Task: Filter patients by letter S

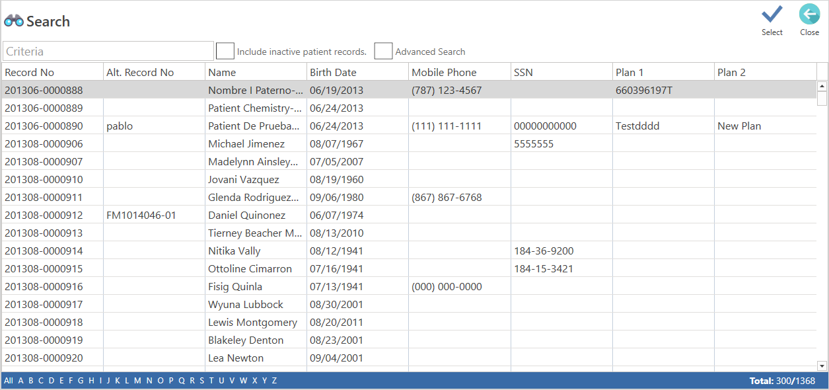Action: coord(202,381)
